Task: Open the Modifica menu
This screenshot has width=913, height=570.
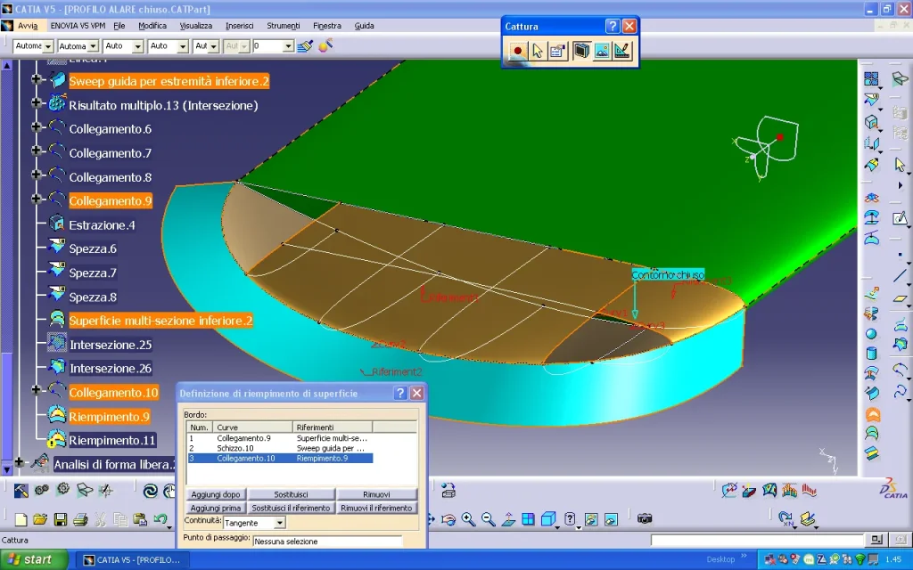Action: point(152,26)
